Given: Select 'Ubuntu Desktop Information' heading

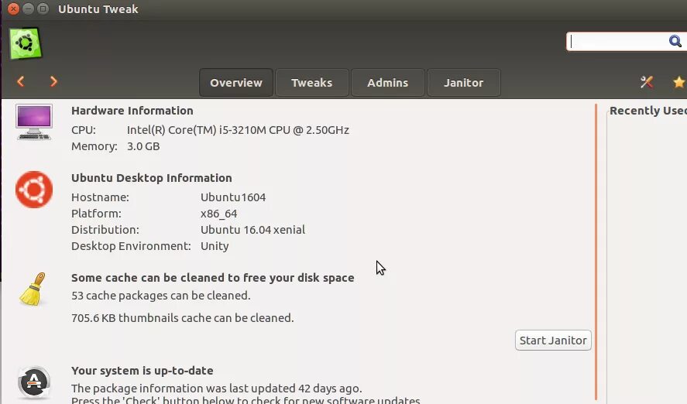Looking at the screenshot, I should point(152,178).
